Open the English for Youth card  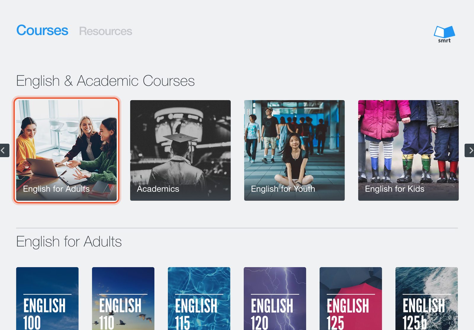click(294, 150)
